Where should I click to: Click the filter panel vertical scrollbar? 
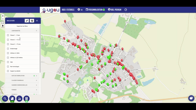click(x=40, y=48)
